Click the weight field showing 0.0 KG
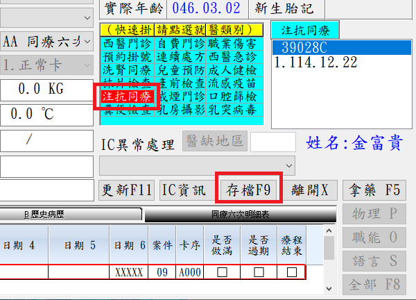Image resolution: width=416 pixels, height=300 pixels. click(x=46, y=90)
